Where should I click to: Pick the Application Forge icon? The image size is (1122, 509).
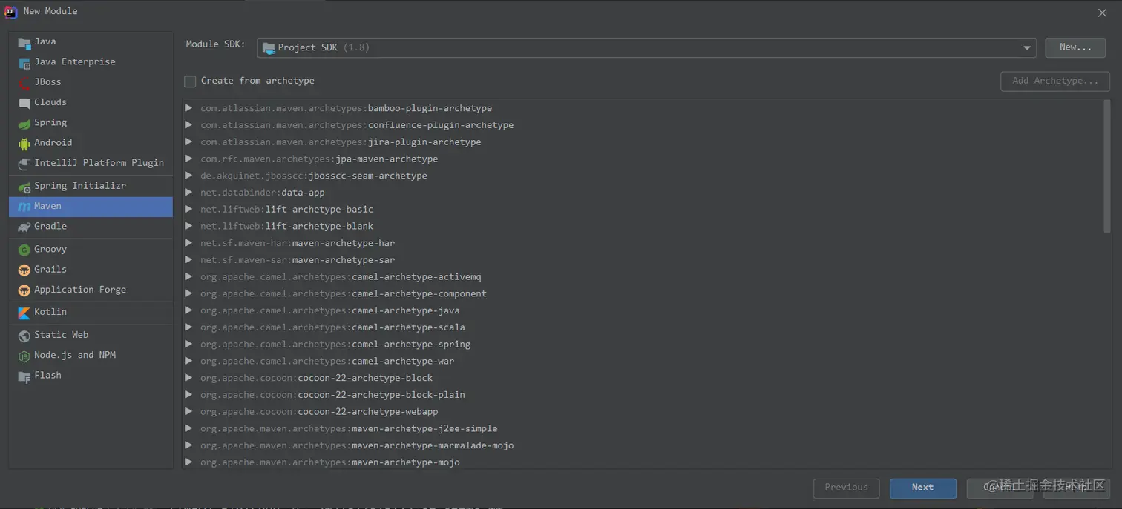24,290
